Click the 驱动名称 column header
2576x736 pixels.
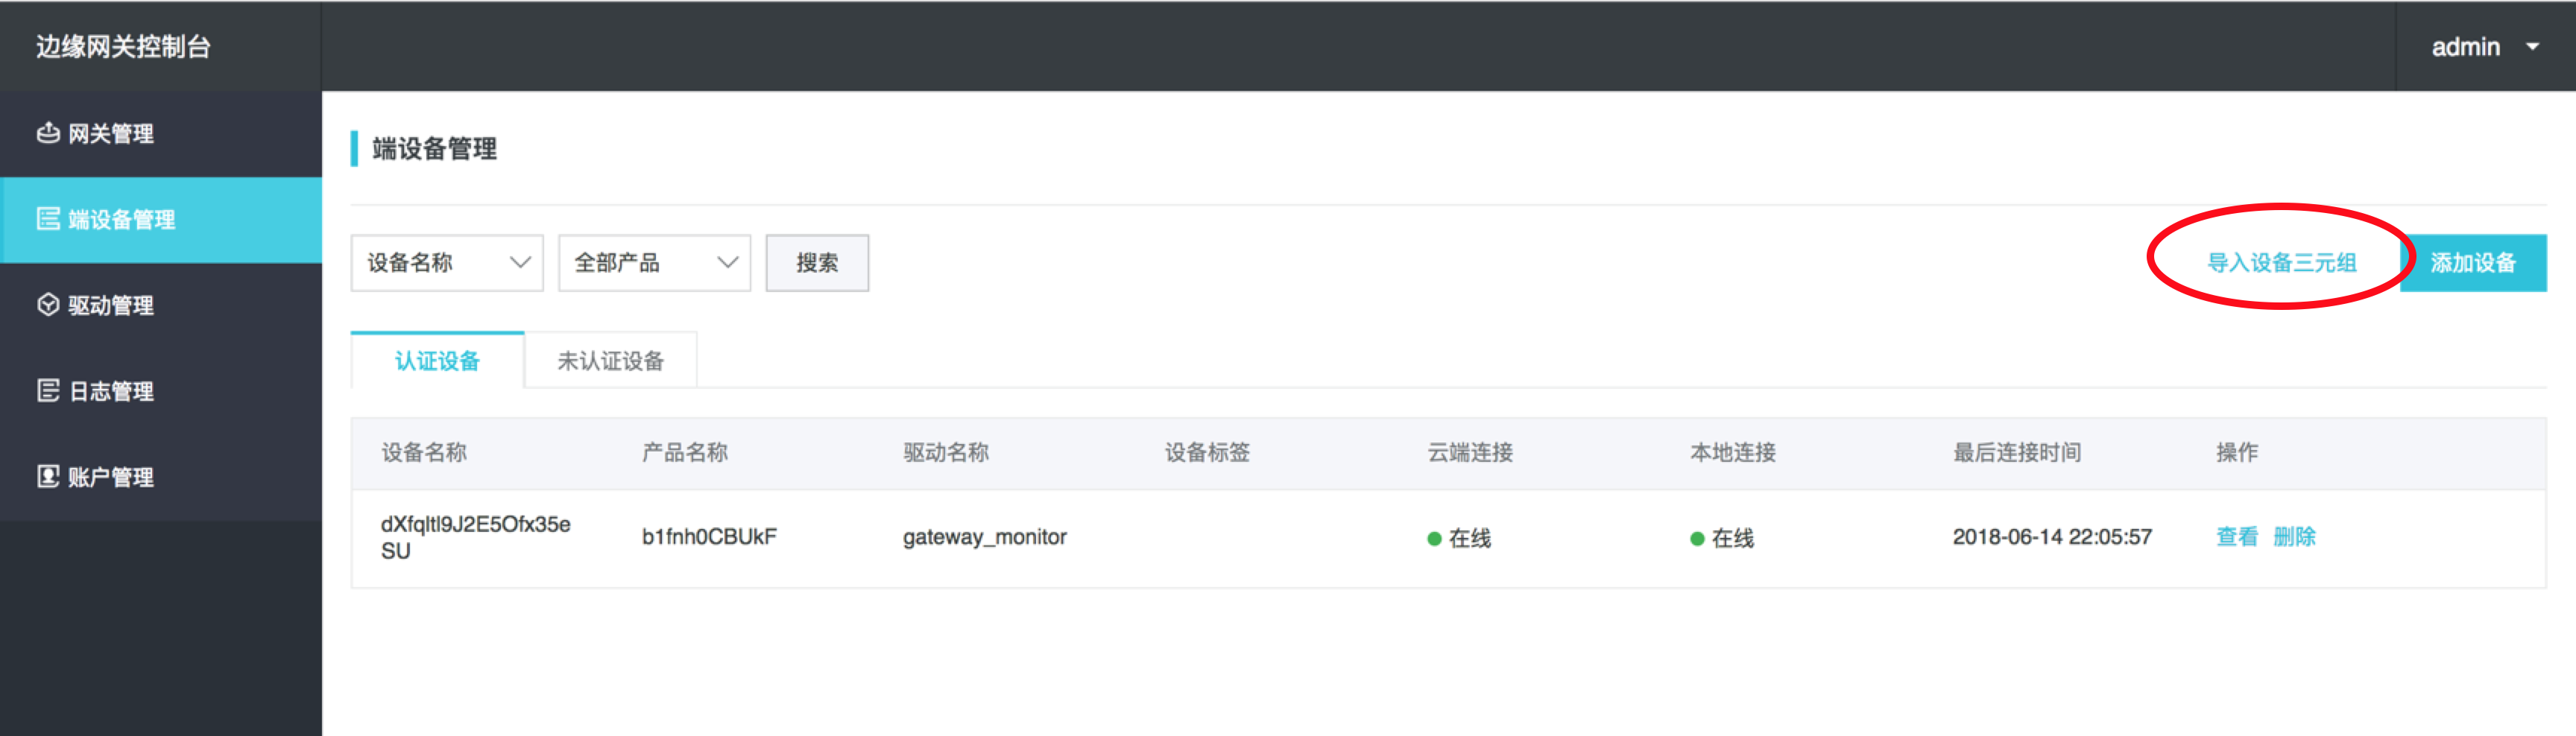pos(946,453)
